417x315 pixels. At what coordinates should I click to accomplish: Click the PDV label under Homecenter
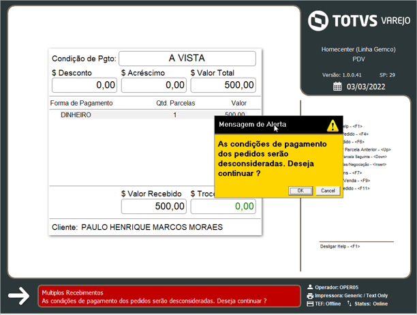pyautogui.click(x=358, y=59)
